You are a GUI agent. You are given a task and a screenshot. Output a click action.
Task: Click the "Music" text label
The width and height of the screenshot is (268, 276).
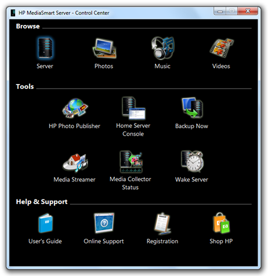coord(162,66)
